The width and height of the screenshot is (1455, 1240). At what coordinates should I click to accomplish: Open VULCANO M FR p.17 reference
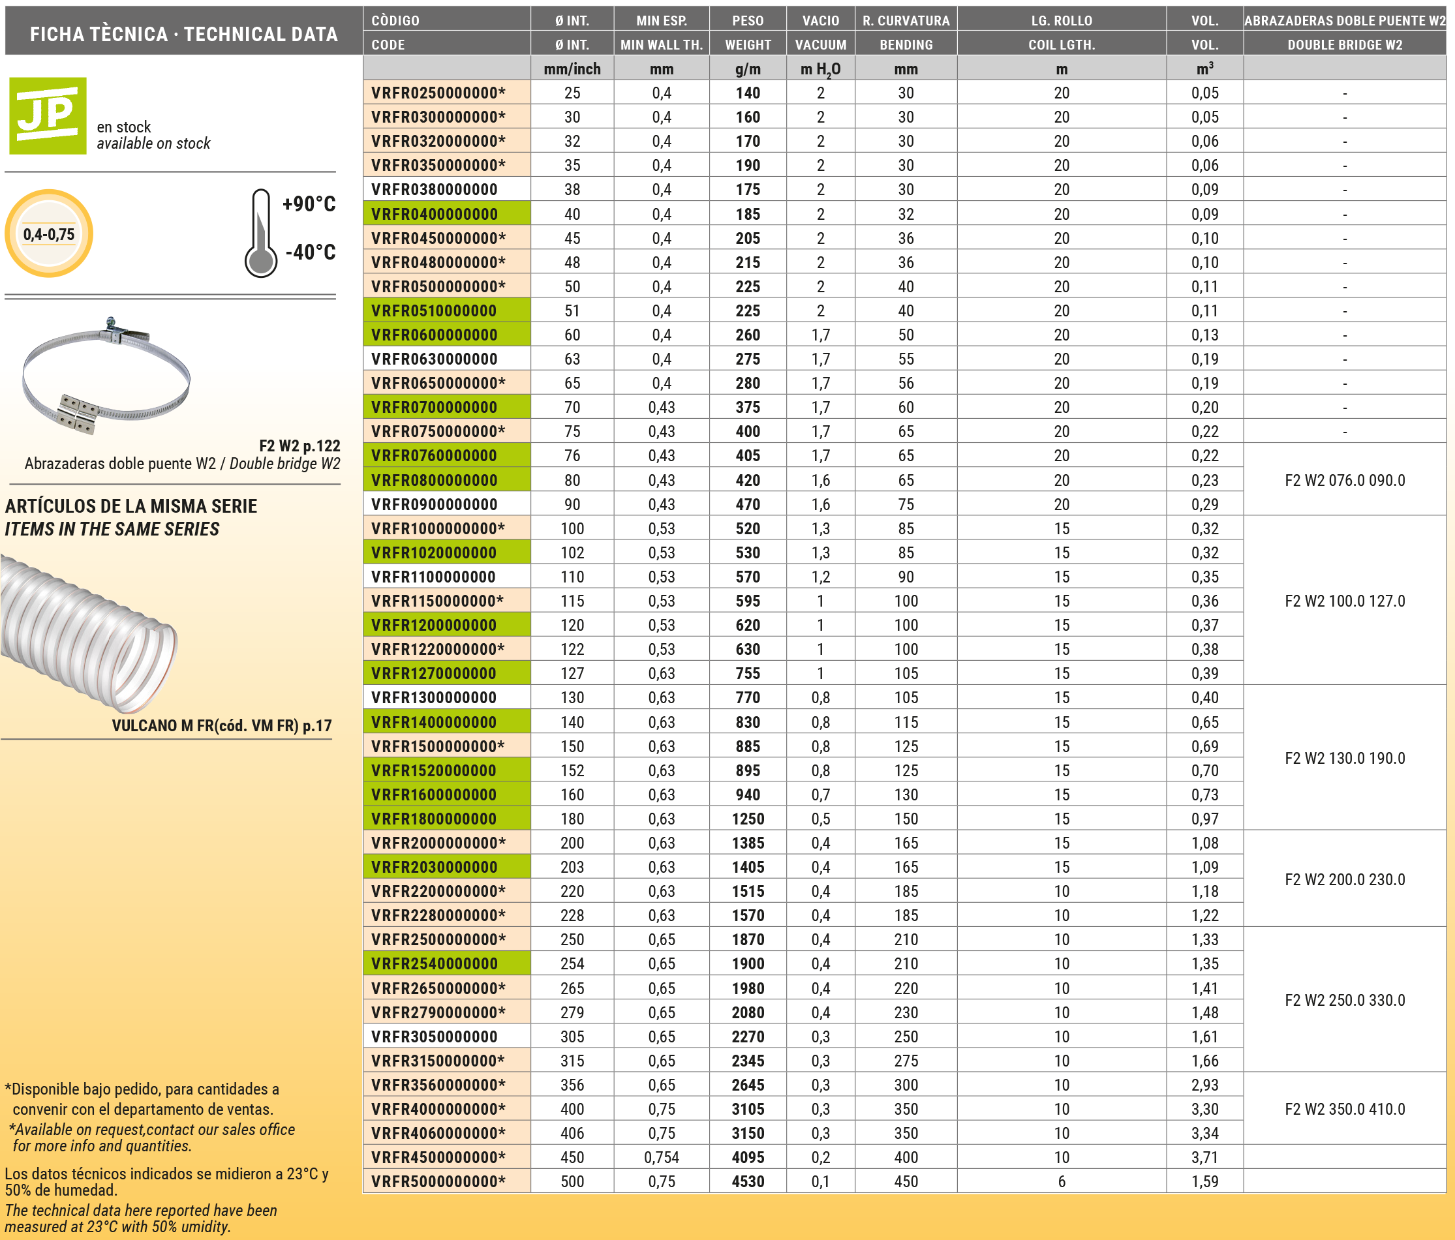tap(221, 726)
